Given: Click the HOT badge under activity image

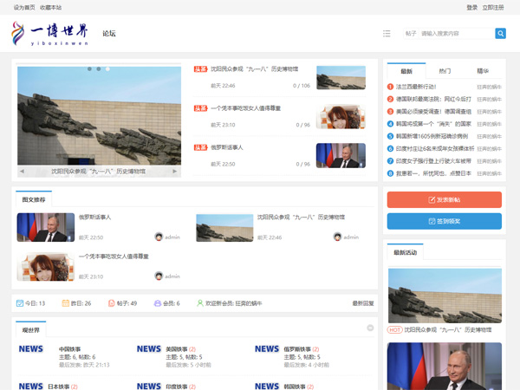Looking at the screenshot, I should [394, 329].
